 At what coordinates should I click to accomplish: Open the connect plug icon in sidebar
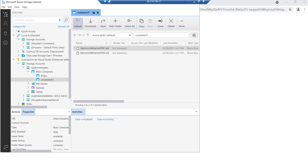pyautogui.click(x=5, y=33)
